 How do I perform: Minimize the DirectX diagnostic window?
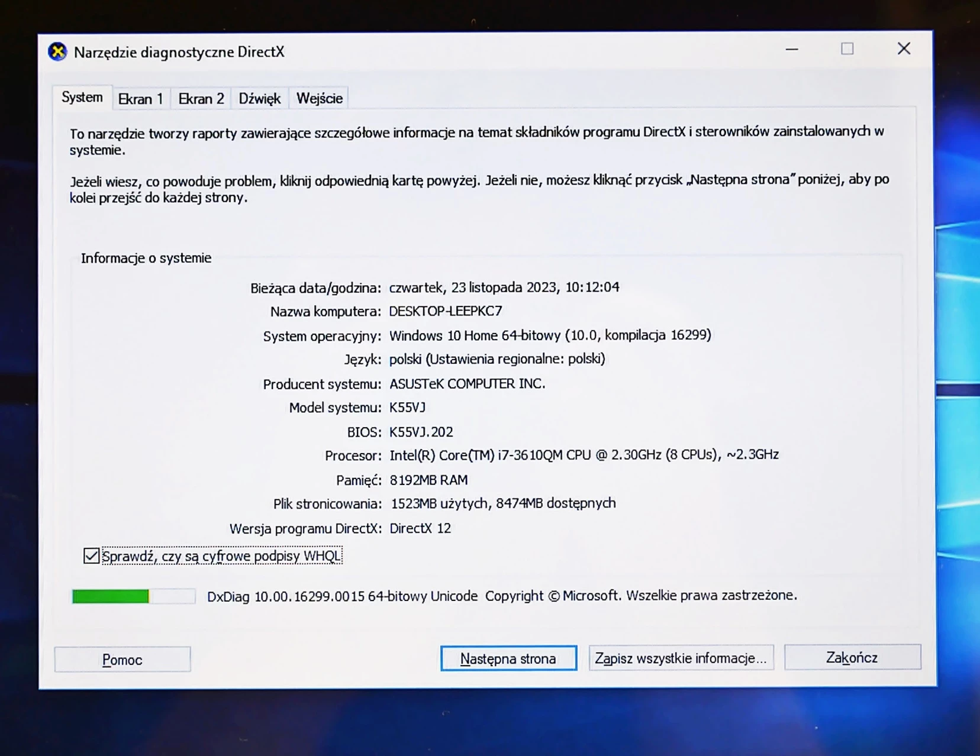792,50
